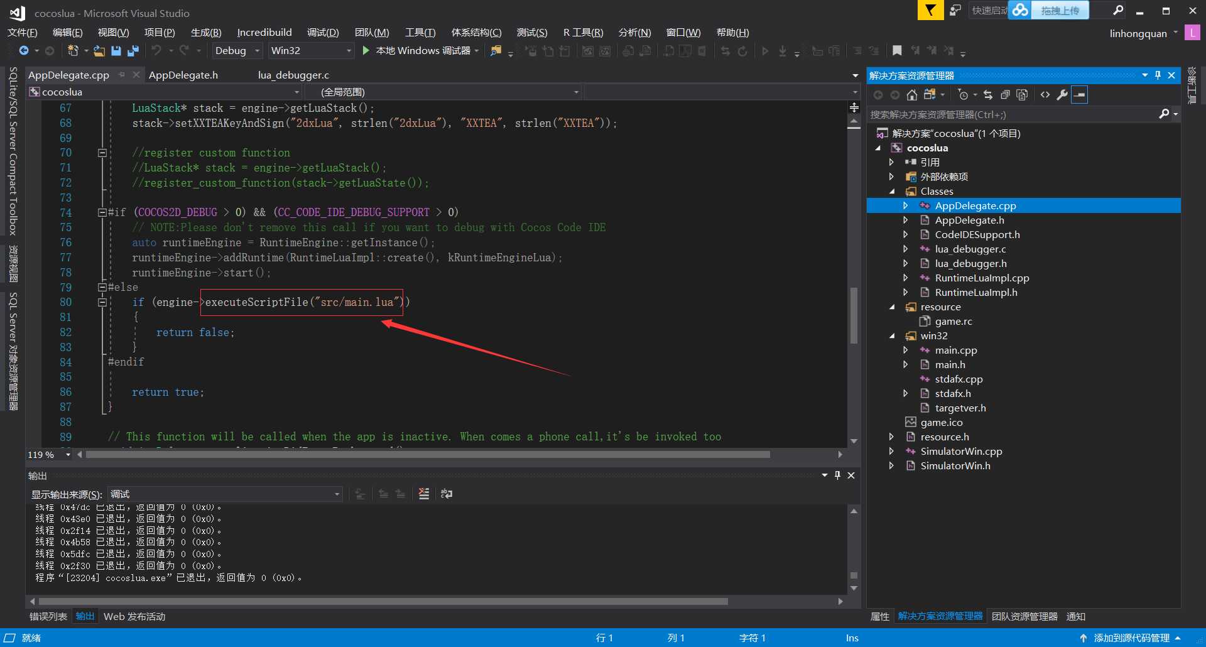Pin the Solution Explorer panel
1206x647 pixels.
tap(1158, 75)
